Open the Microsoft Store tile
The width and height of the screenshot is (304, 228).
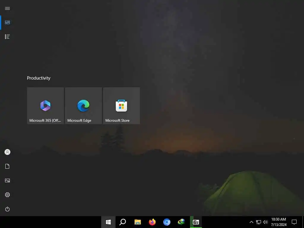[x=121, y=106]
